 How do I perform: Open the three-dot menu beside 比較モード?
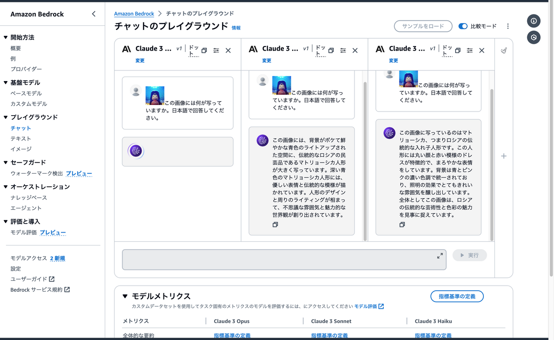pyautogui.click(x=508, y=26)
